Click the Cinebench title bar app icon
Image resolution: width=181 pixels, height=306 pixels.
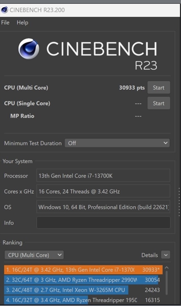point(4,10)
